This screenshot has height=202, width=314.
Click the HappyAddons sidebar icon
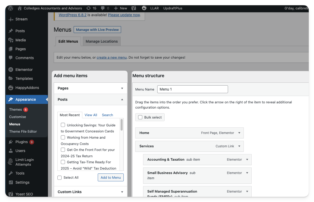coord(11,88)
